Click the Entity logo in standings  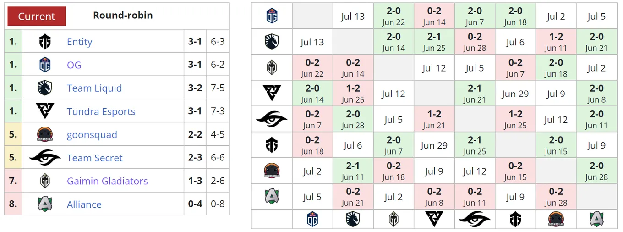tap(45, 42)
